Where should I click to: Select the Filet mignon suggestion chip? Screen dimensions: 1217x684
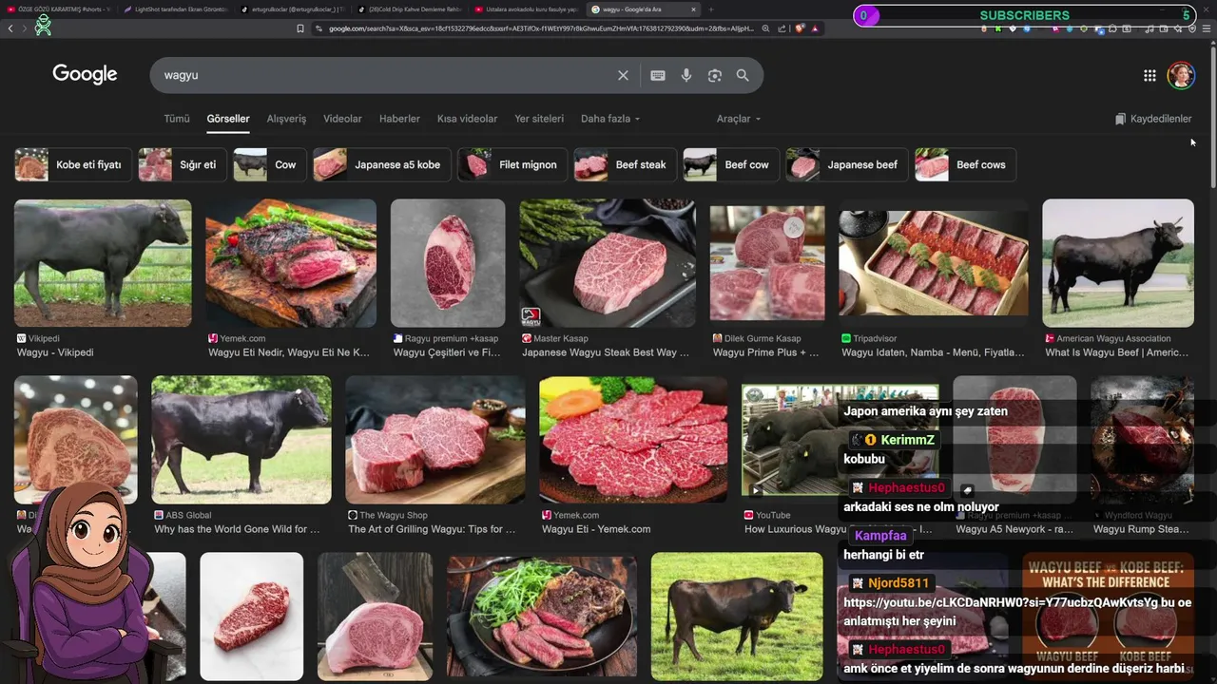(512, 164)
